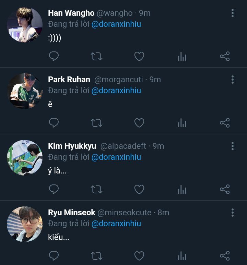Viewport: 247px width, 265px height.
Task: Share Han Wangho's tweet
Action: coord(225,56)
